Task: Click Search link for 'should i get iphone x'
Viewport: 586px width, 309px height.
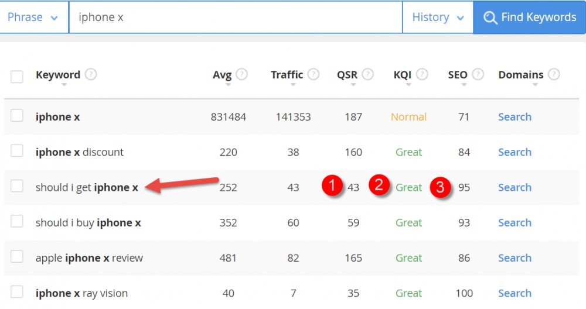Action: coord(515,187)
